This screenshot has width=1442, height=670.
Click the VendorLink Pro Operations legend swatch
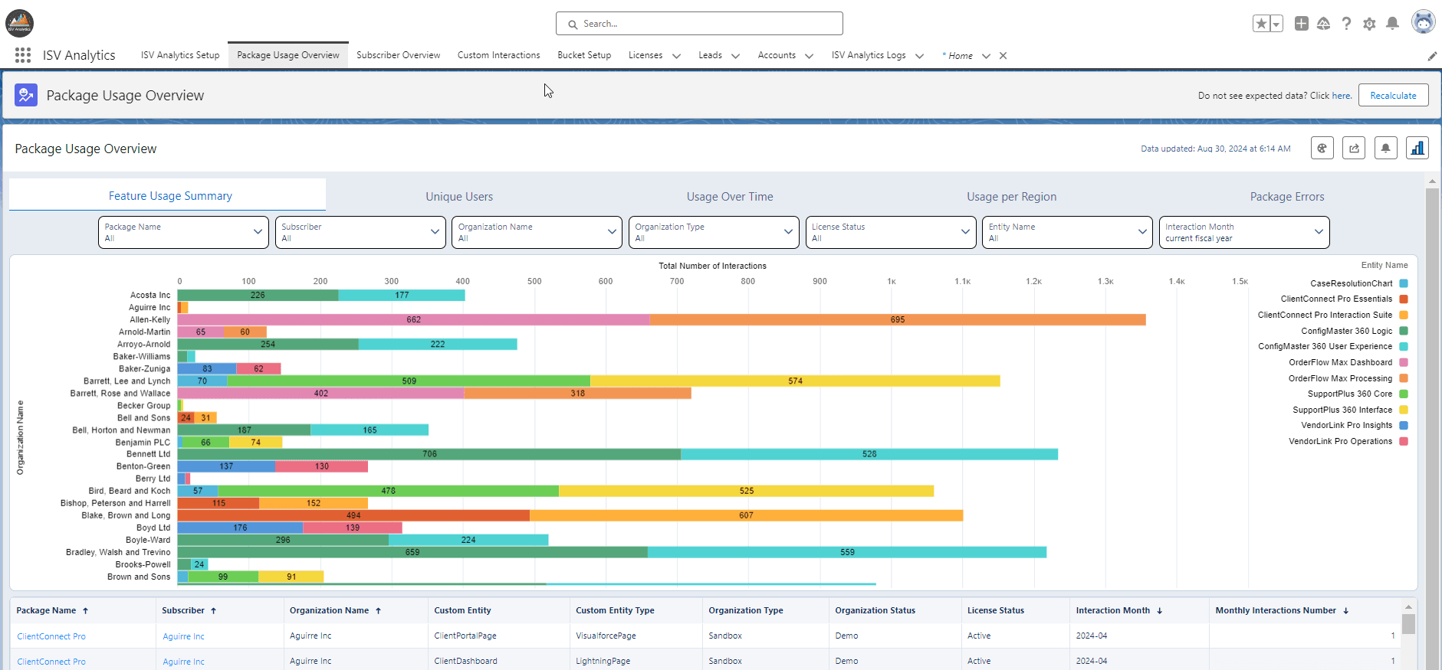coord(1404,442)
